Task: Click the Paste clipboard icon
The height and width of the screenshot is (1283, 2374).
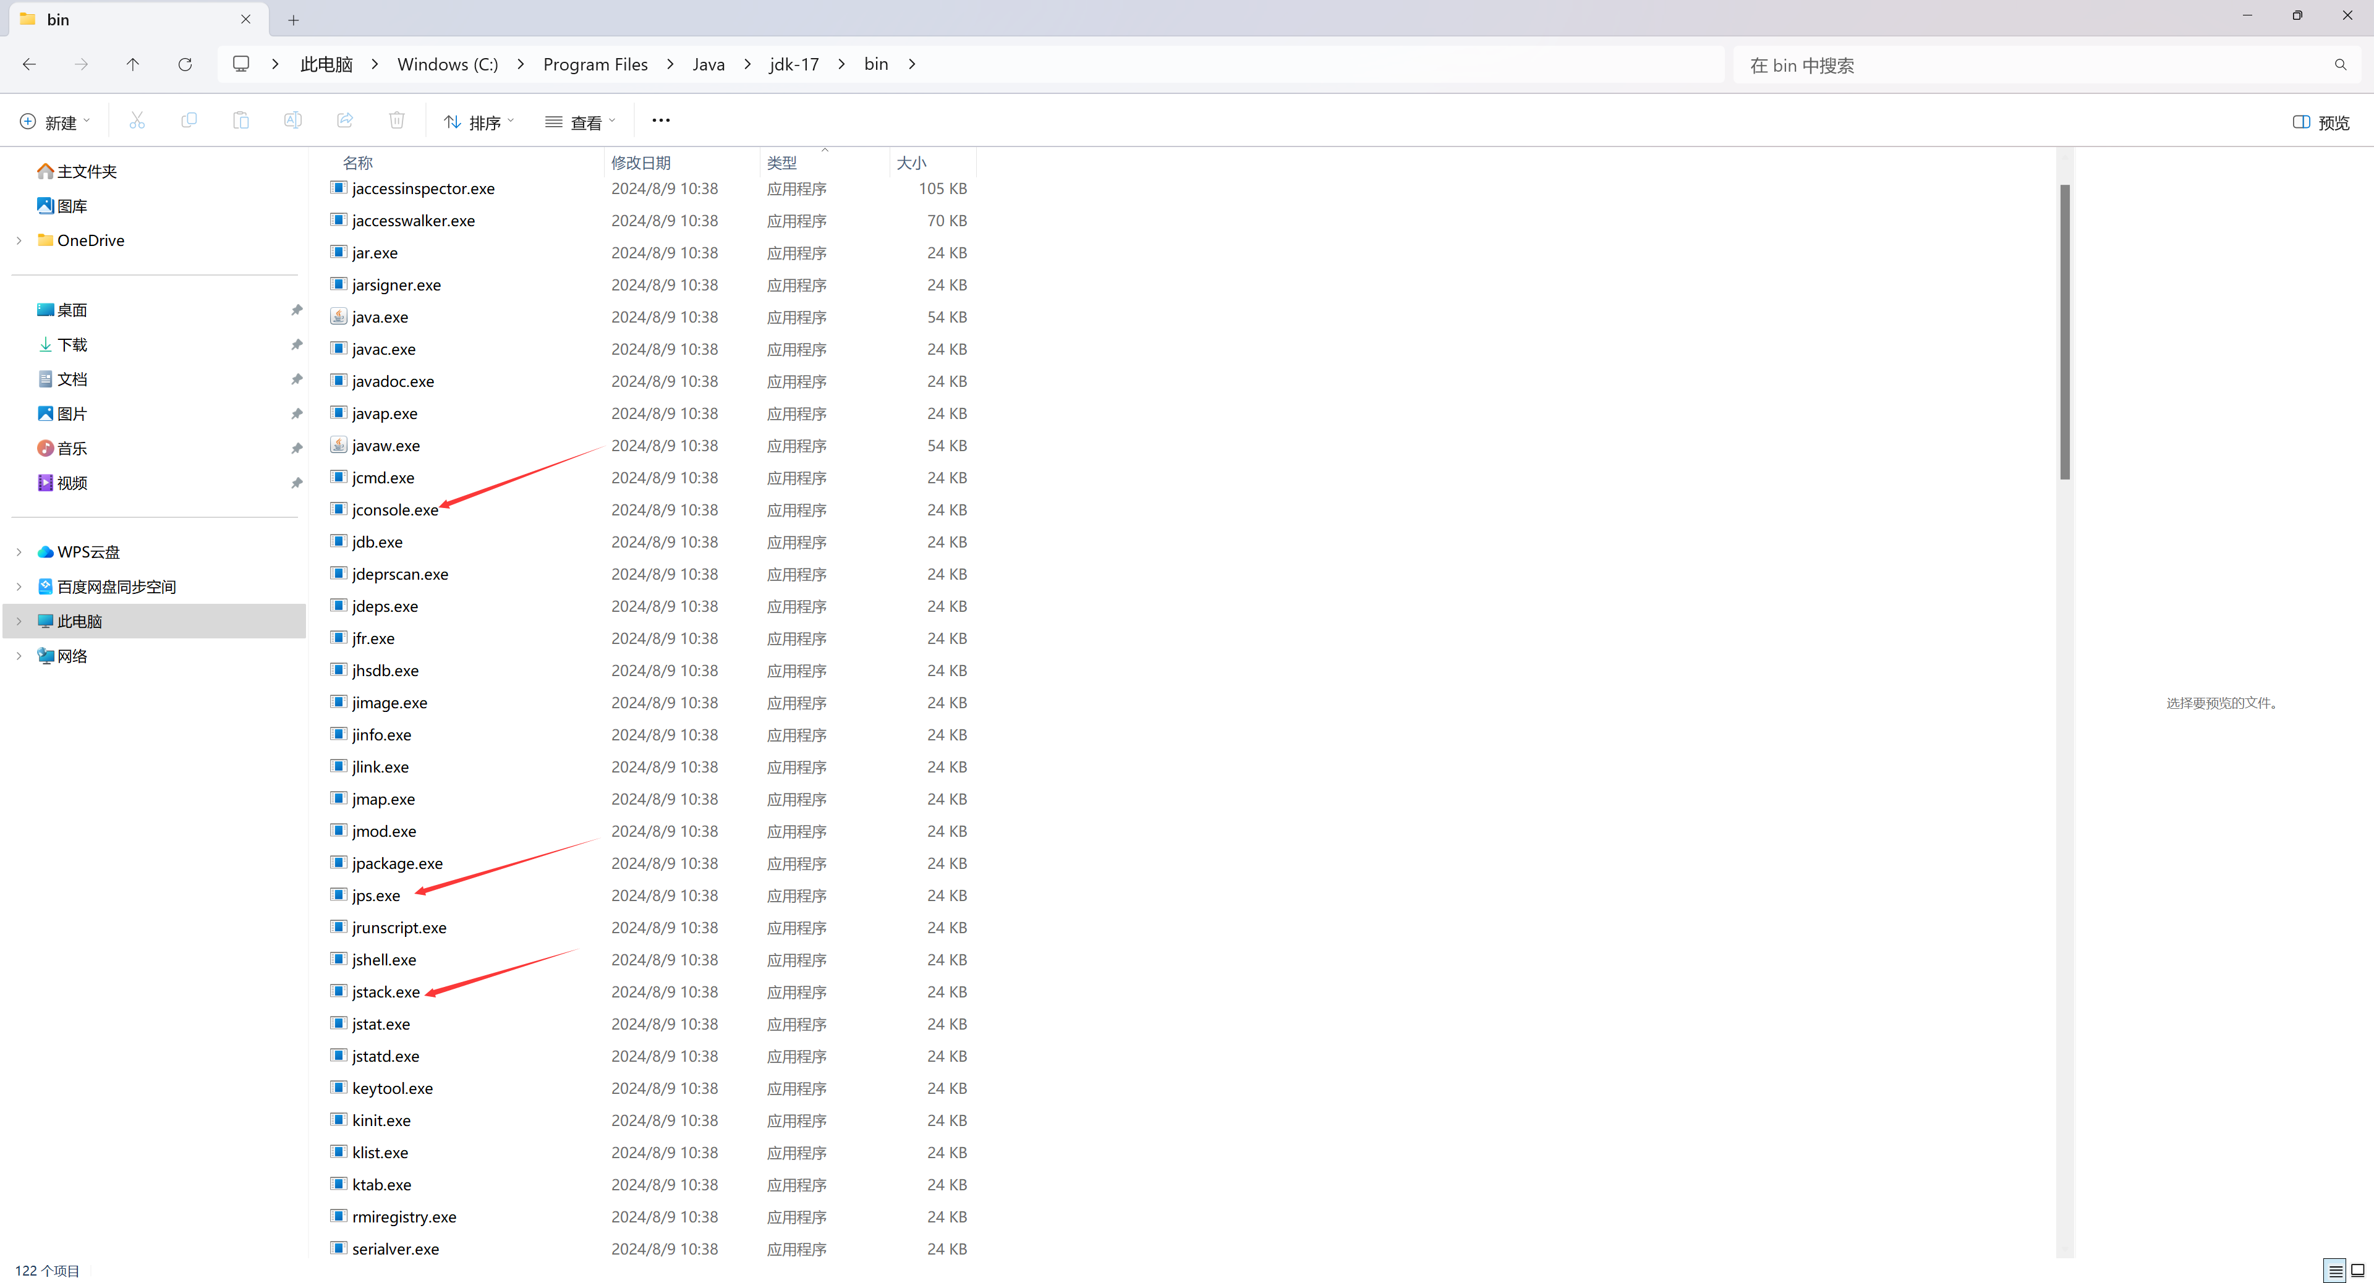Action: coord(240,121)
